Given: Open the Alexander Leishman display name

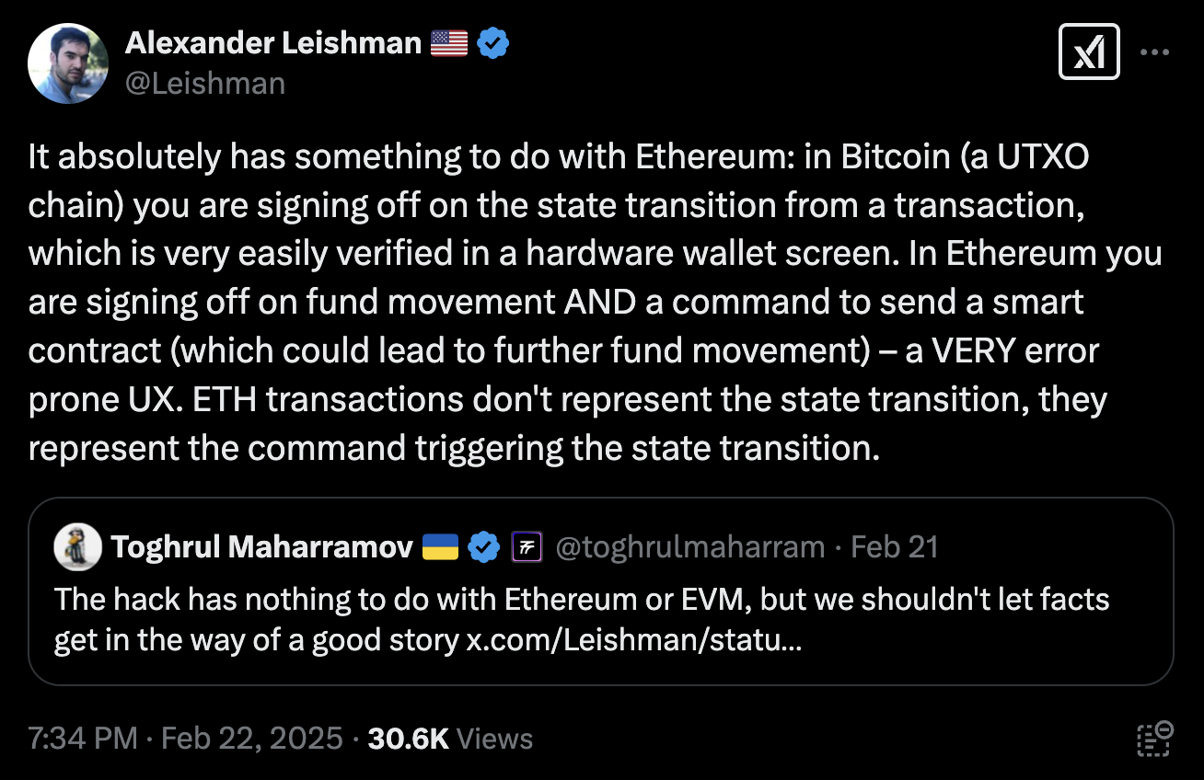Looking at the screenshot, I should click(x=272, y=42).
